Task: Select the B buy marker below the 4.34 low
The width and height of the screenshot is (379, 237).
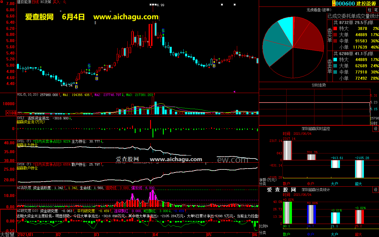Action: pyautogui.click(x=76, y=87)
